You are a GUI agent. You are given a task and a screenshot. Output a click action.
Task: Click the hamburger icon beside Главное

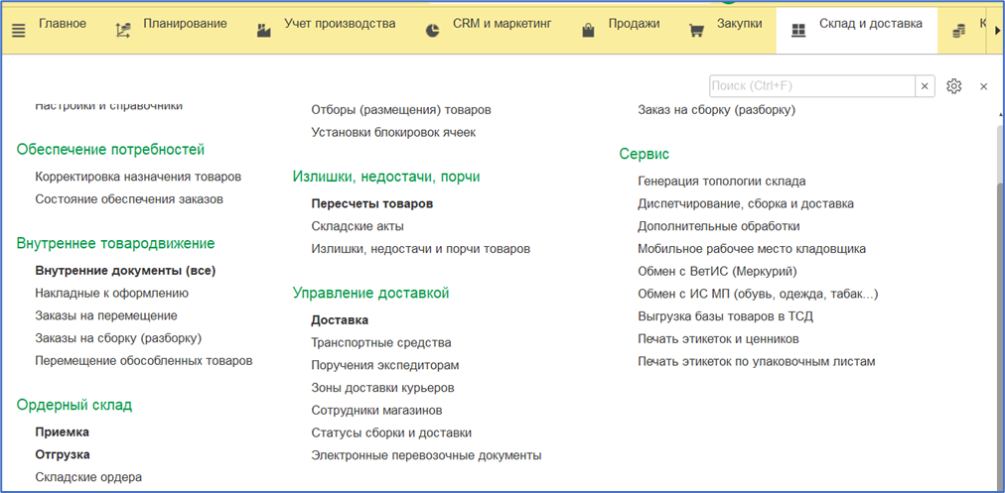tap(18, 31)
